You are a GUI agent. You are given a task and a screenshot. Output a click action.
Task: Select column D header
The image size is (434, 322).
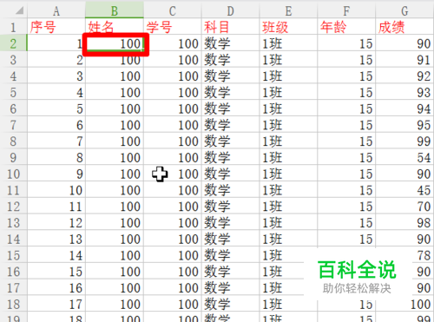tap(231, 11)
